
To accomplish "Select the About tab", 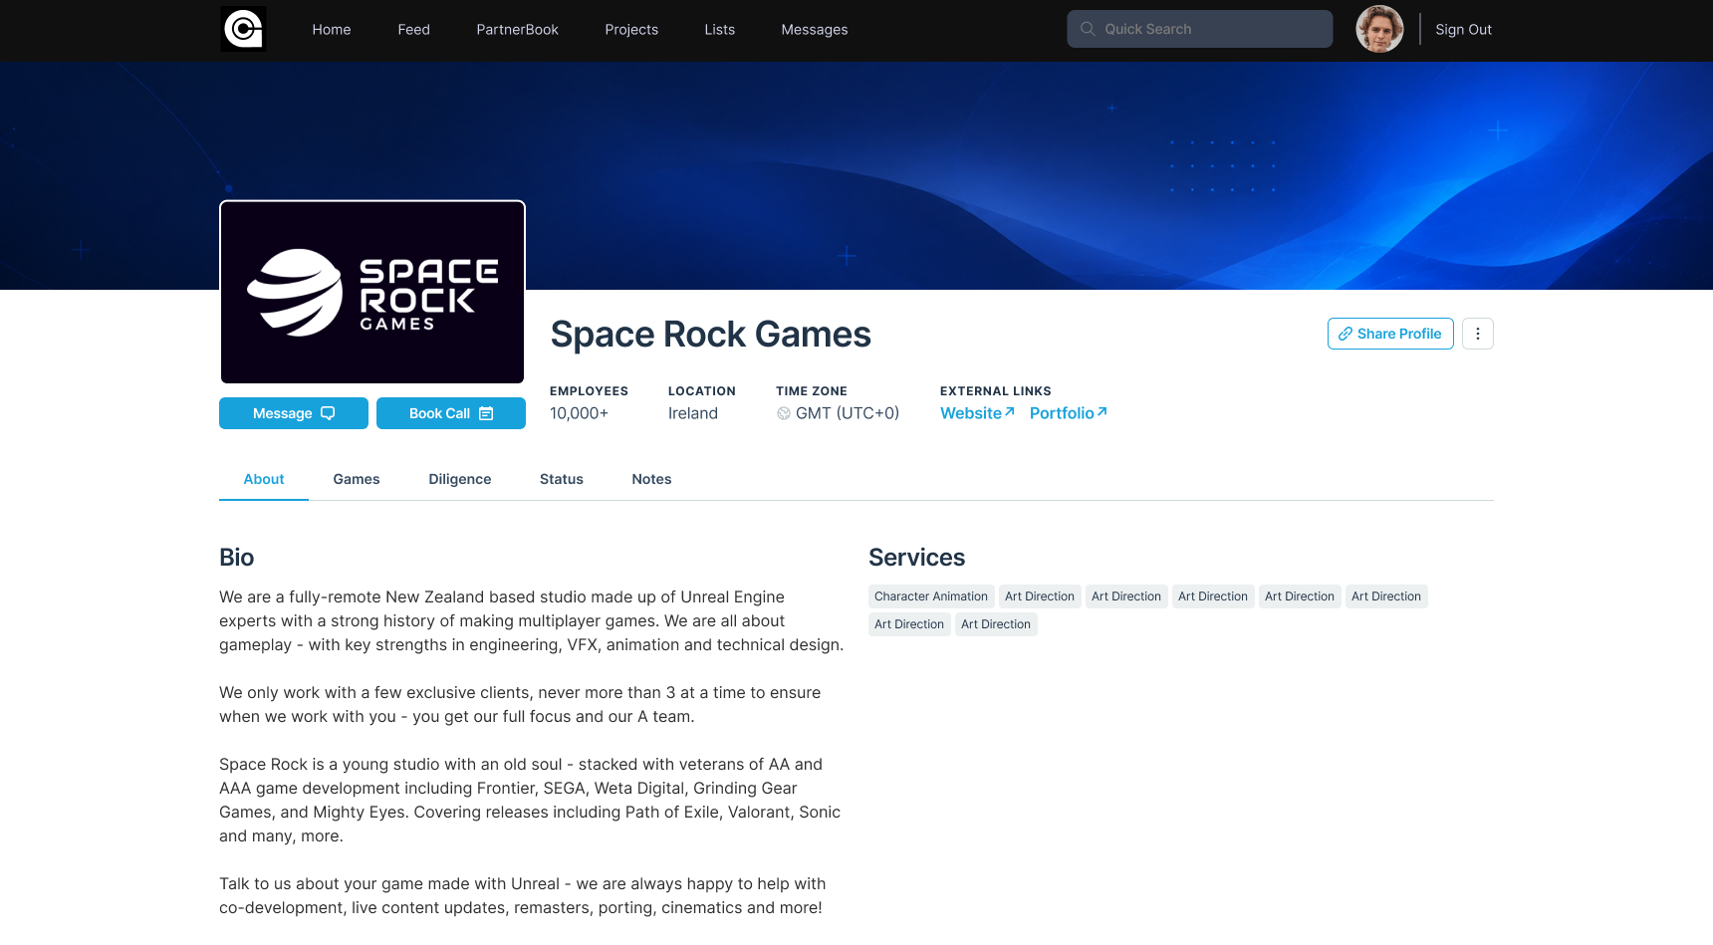I will point(264,479).
